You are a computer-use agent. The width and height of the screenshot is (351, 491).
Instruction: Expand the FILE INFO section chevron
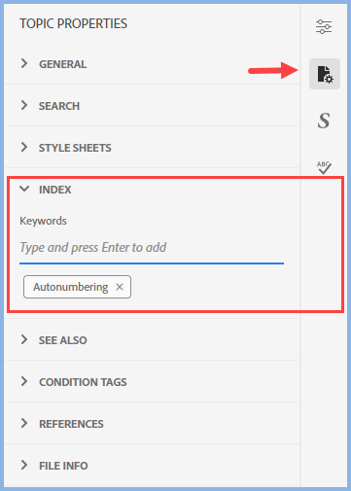(24, 465)
